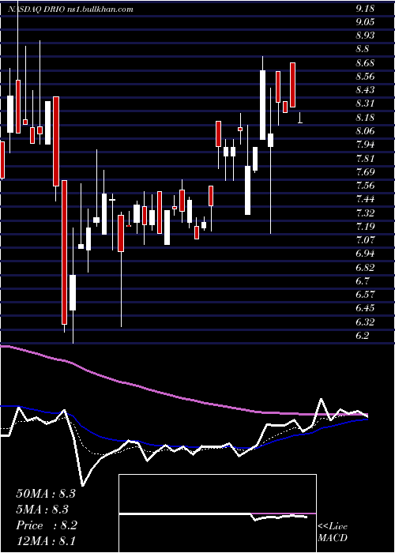
Task: Click the 7.69 price axis label
Action: tap(365, 172)
